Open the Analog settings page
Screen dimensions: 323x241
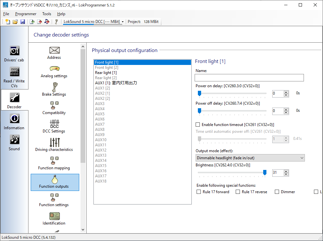(x=54, y=71)
